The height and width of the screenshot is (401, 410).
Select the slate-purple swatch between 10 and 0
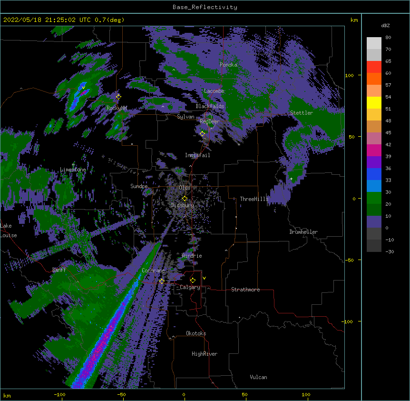pyautogui.click(x=374, y=222)
